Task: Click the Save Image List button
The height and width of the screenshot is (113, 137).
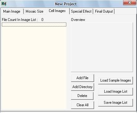Action: point(116,103)
